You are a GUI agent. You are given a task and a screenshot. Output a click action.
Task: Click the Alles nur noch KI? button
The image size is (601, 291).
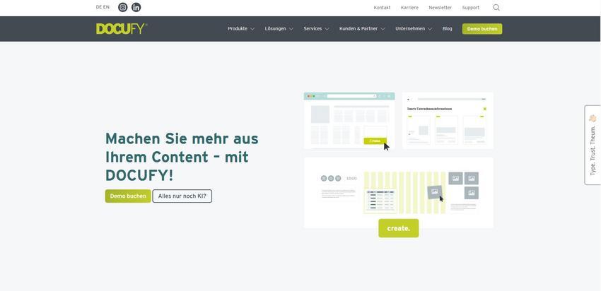[182, 196]
